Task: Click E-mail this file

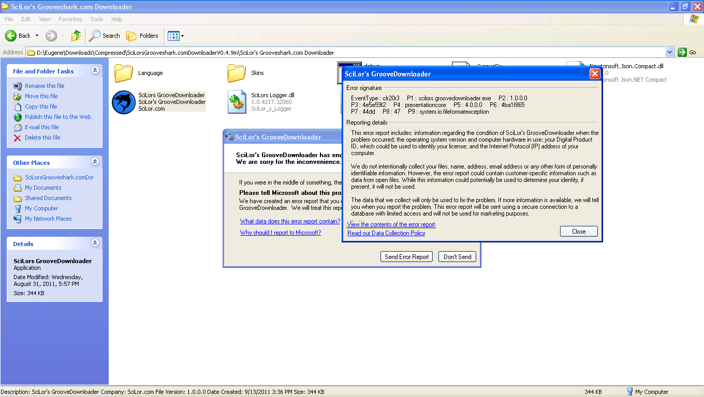Action: tap(42, 127)
